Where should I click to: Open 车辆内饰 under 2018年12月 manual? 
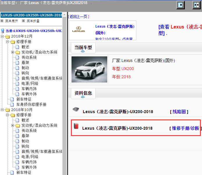coord(29,89)
